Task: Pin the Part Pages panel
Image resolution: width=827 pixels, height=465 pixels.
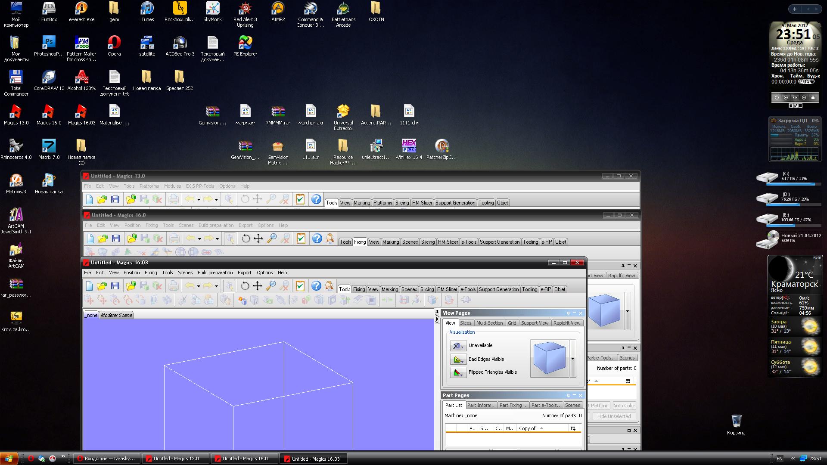Action: point(568,395)
